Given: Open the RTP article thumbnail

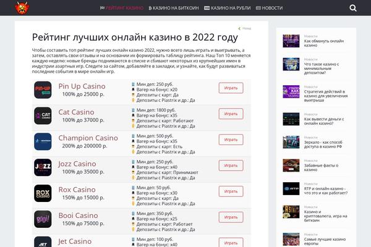Looking at the screenshot, I should click(291, 188).
